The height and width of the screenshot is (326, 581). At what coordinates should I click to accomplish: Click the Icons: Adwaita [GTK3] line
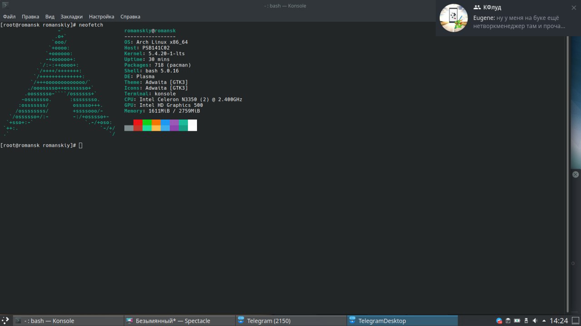(156, 88)
